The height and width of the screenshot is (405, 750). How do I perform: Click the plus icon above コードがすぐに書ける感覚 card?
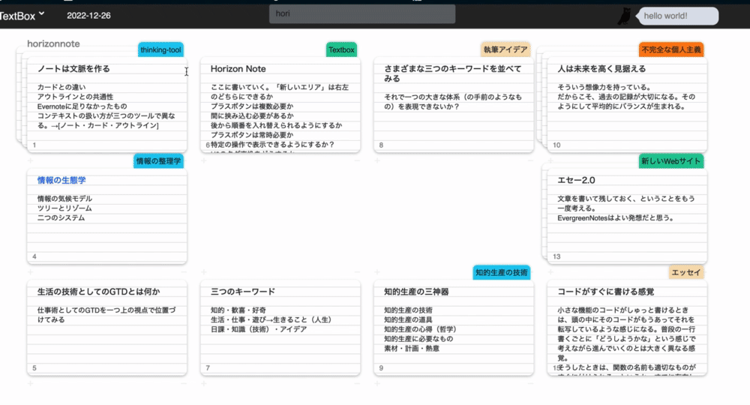550,272
